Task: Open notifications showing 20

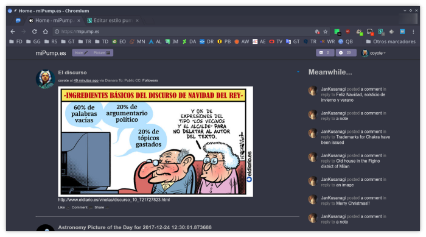Action: (346, 53)
